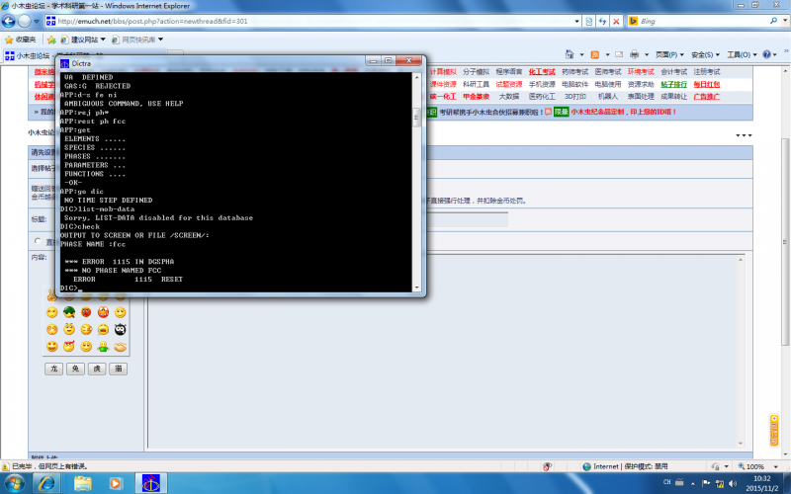
Task: Select the 小木虫论坛 browser tab
Action: tap(85, 55)
